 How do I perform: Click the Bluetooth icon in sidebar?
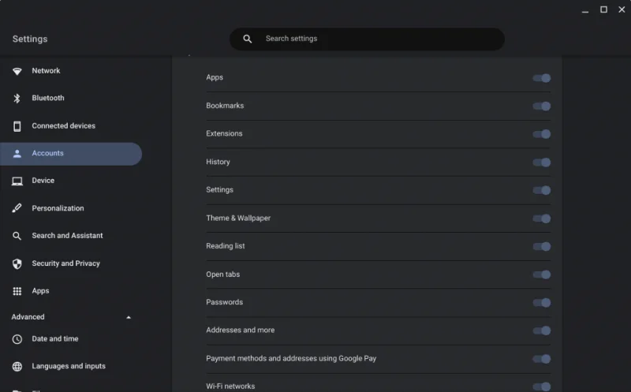(x=17, y=99)
